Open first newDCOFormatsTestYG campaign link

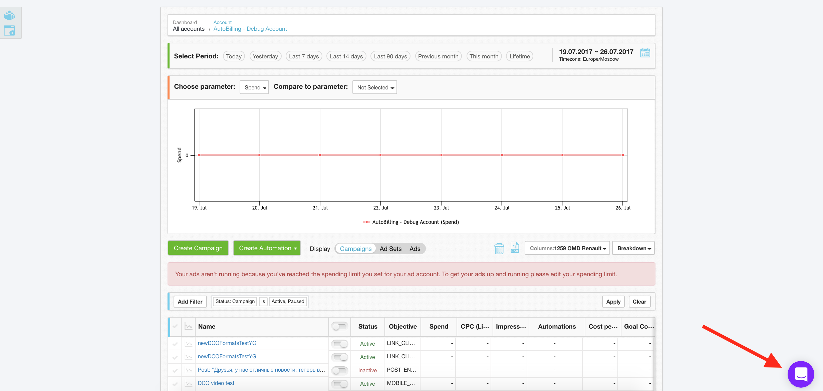click(x=227, y=343)
